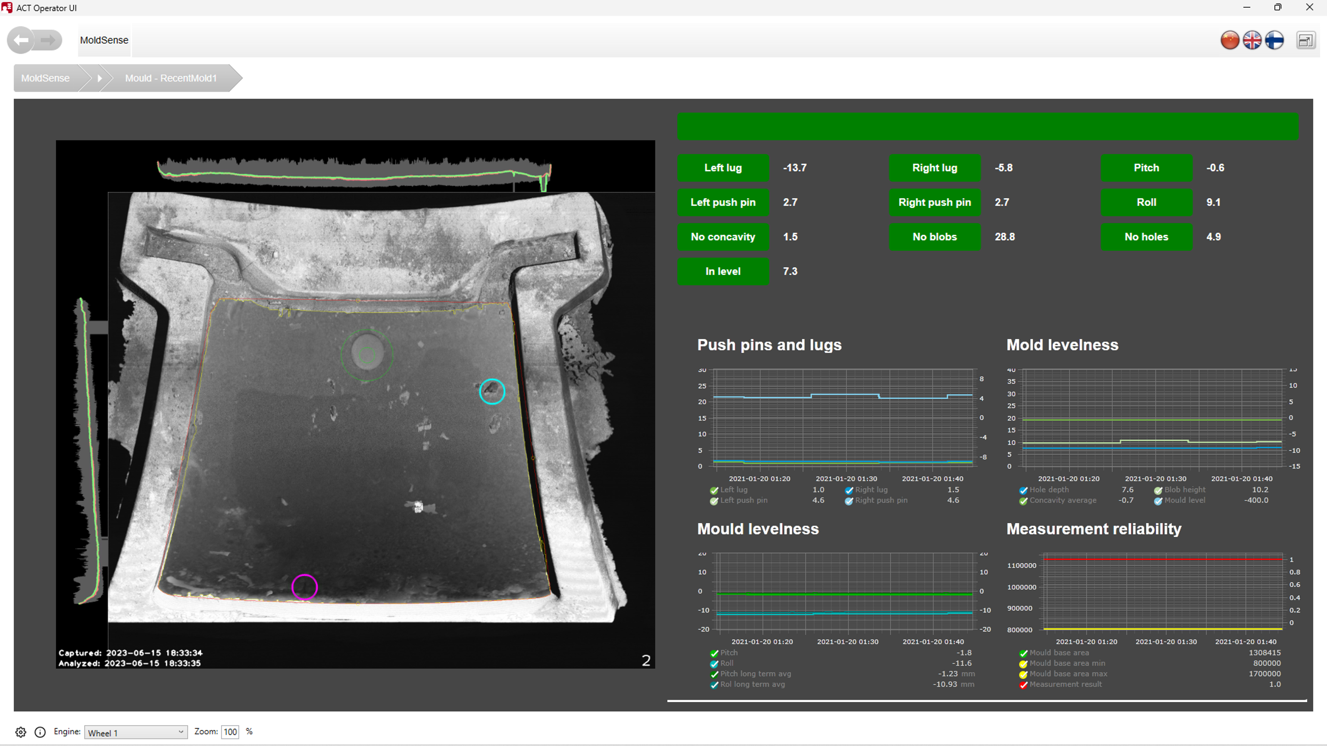This screenshot has width=1327, height=746.
Task: Click the horizontal scrollbar under charts
Action: [x=987, y=701]
